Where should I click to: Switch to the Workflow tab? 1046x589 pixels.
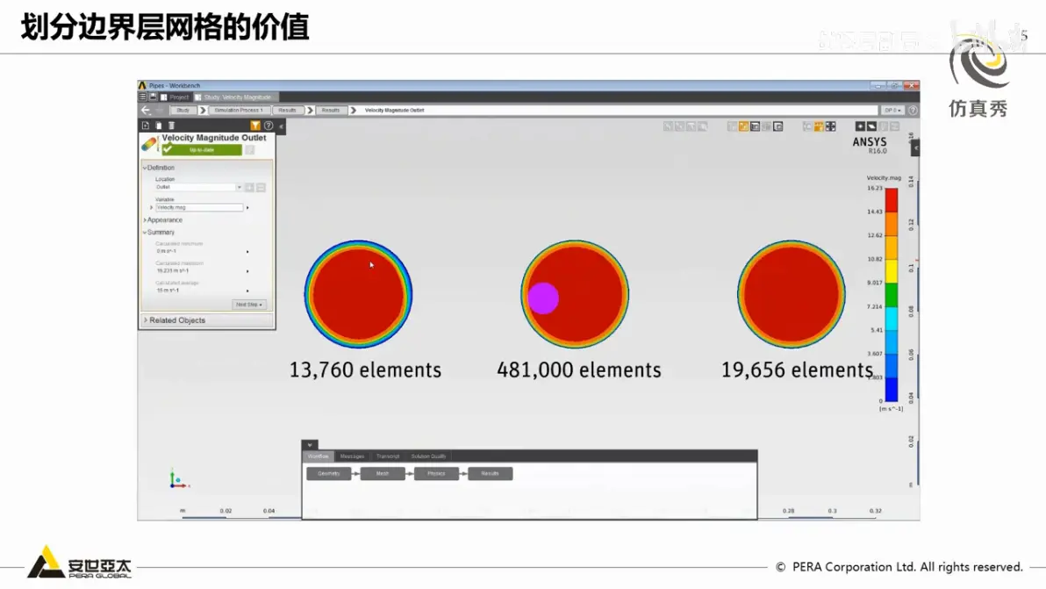319,456
